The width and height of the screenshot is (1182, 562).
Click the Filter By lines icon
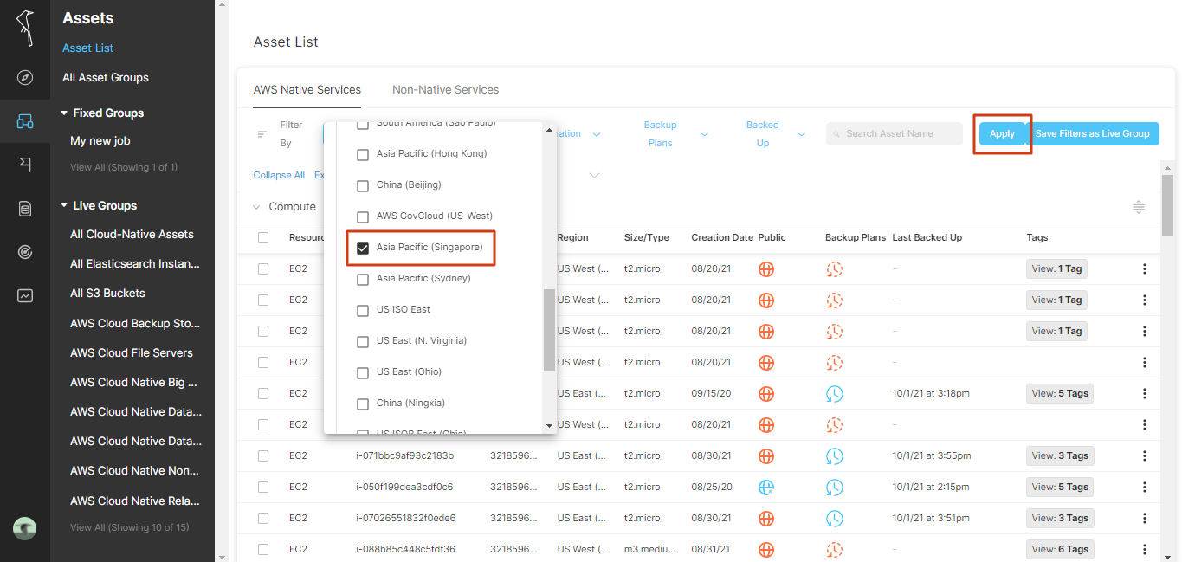pyautogui.click(x=262, y=134)
